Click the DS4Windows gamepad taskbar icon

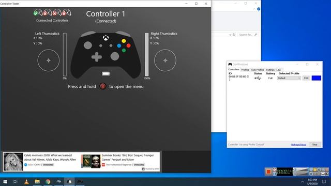click(80, 181)
